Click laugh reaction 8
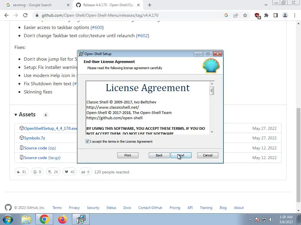The height and width of the screenshot is (225, 301). point(37,172)
